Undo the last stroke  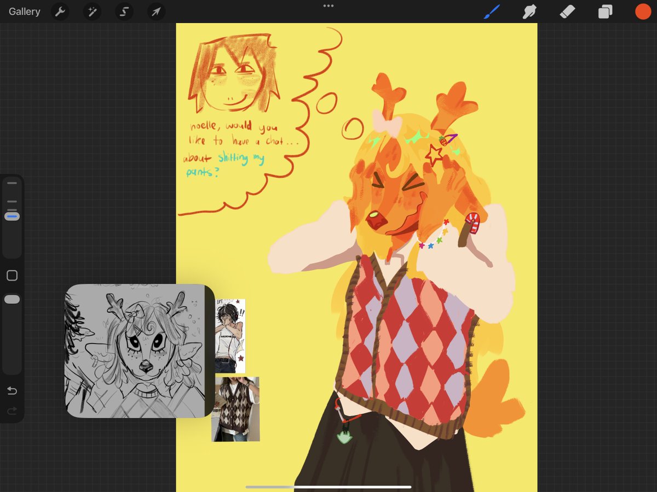[12, 391]
